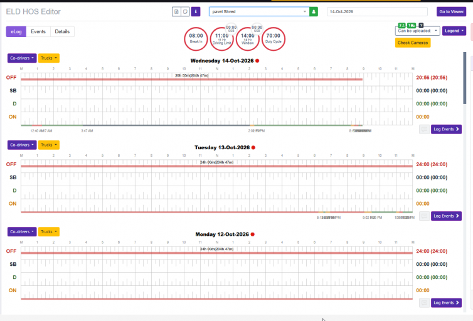Click the green driver profile icon
Image resolution: width=473 pixels, height=321 pixels.
(314, 12)
